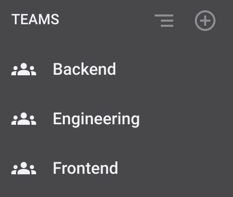Image resolution: width=233 pixels, height=197 pixels.
Task: Click the Engineering people silhouette icon
Action: (x=24, y=119)
